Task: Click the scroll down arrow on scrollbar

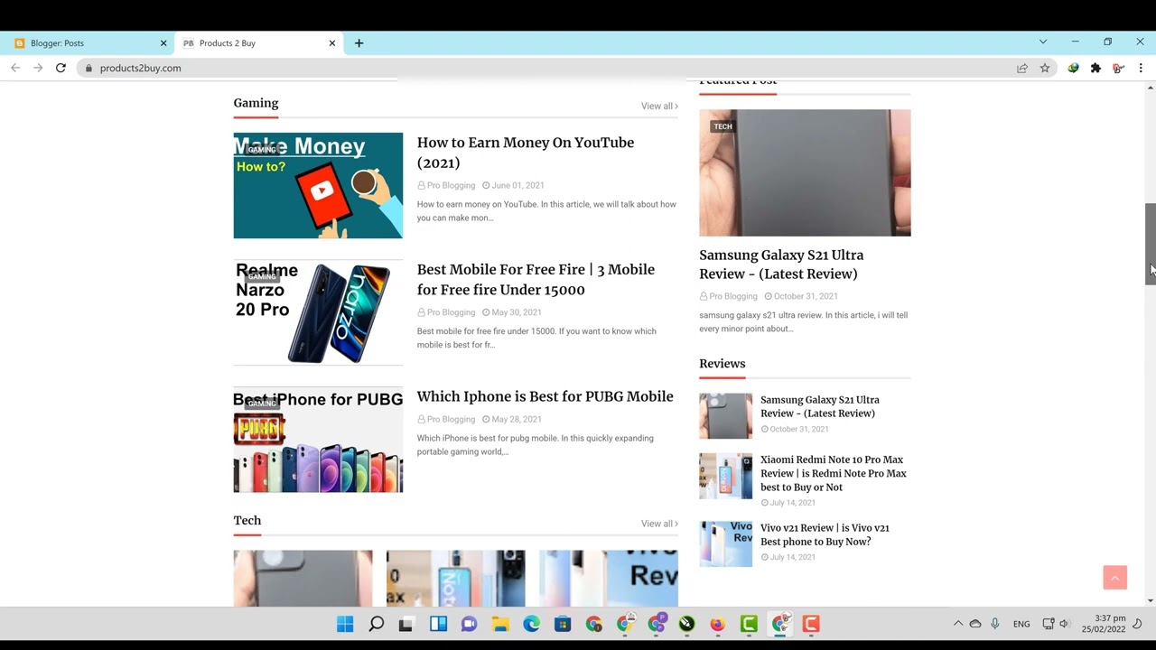Action: coord(1150,600)
